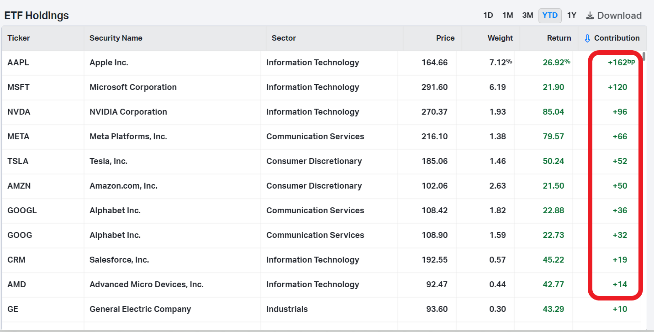The height and width of the screenshot is (332, 654).
Task: Sort holdings by the Weight column header
Action: pyautogui.click(x=500, y=38)
